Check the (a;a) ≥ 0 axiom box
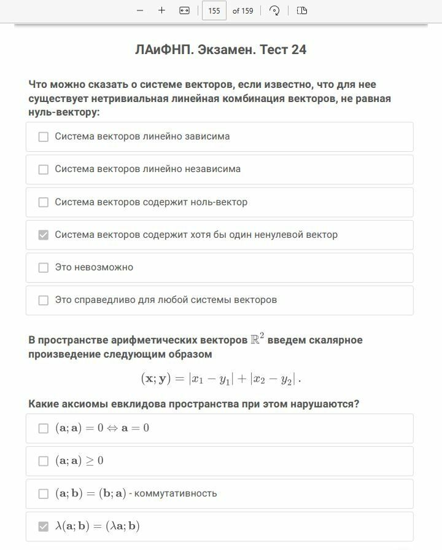The height and width of the screenshot is (550, 442). pyautogui.click(x=44, y=461)
